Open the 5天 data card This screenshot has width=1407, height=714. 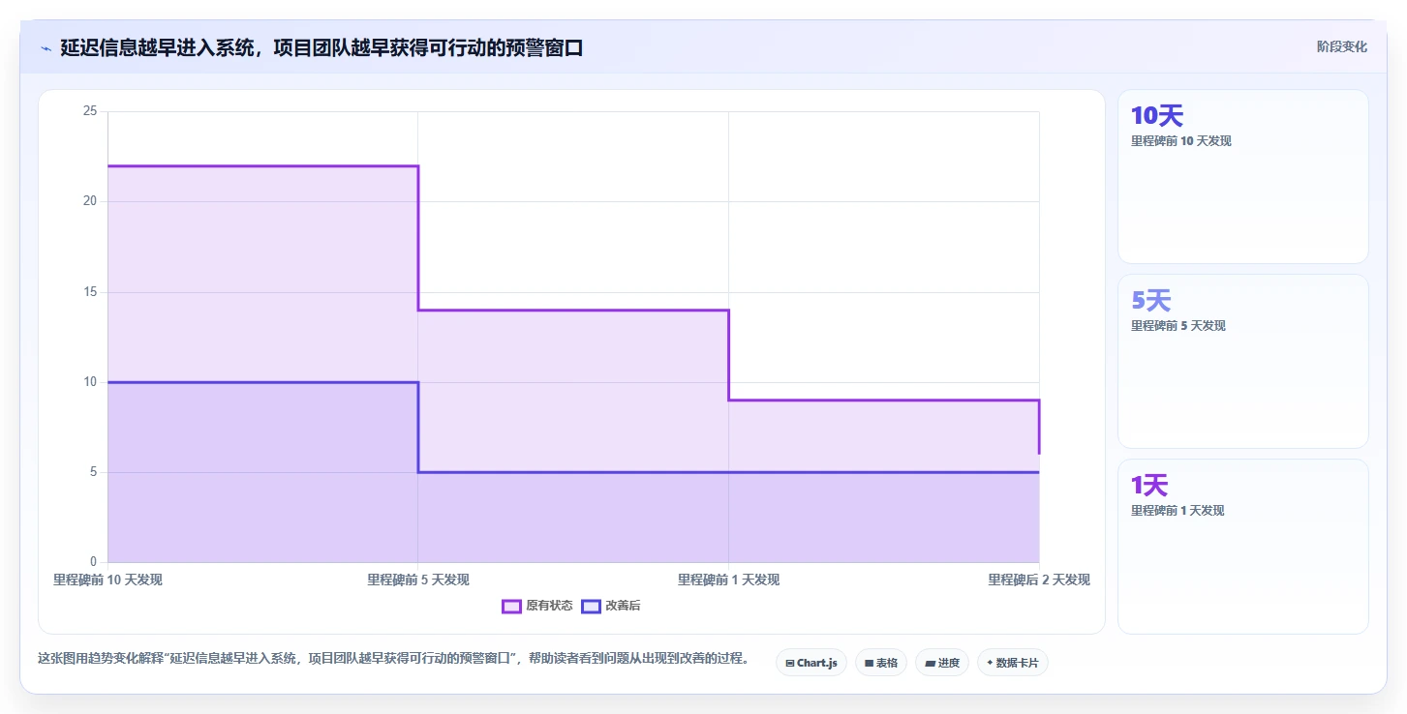tap(1242, 361)
